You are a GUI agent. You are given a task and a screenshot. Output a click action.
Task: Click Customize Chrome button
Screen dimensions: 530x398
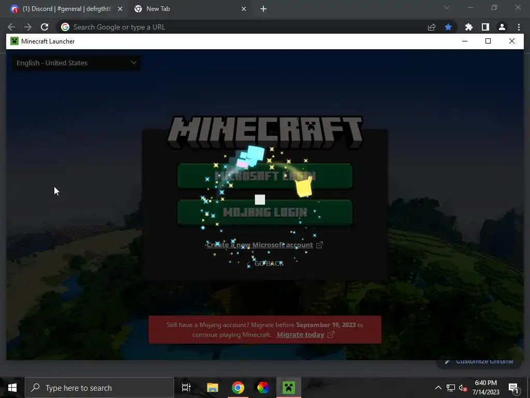pos(480,361)
